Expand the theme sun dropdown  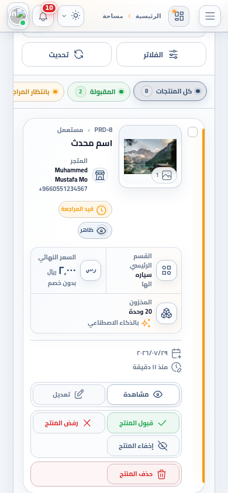[71, 16]
